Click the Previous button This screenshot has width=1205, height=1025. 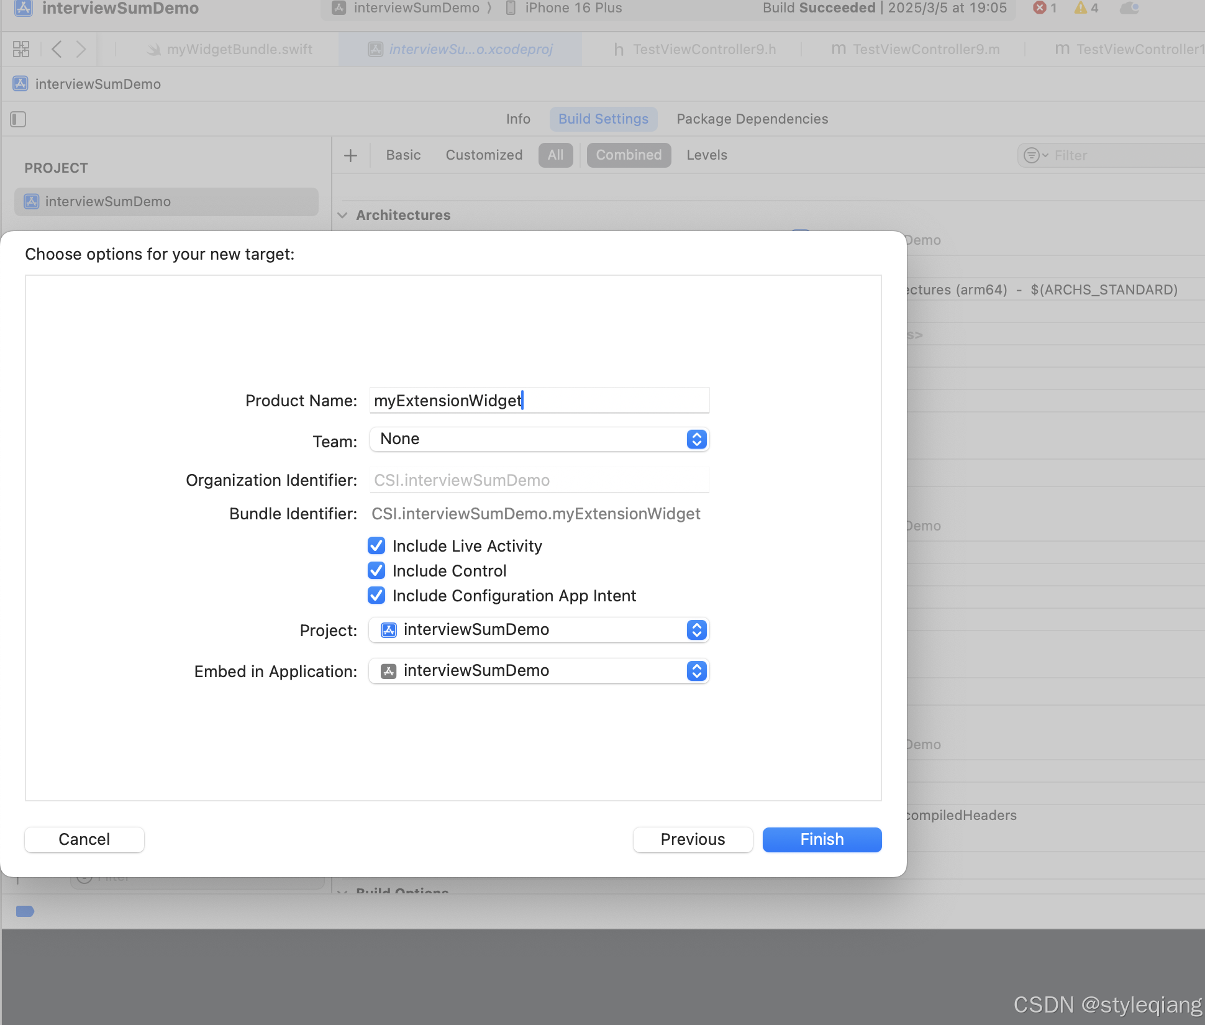pos(693,840)
